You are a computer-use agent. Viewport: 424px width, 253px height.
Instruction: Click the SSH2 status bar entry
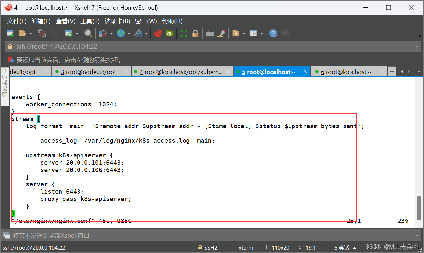pos(208,248)
